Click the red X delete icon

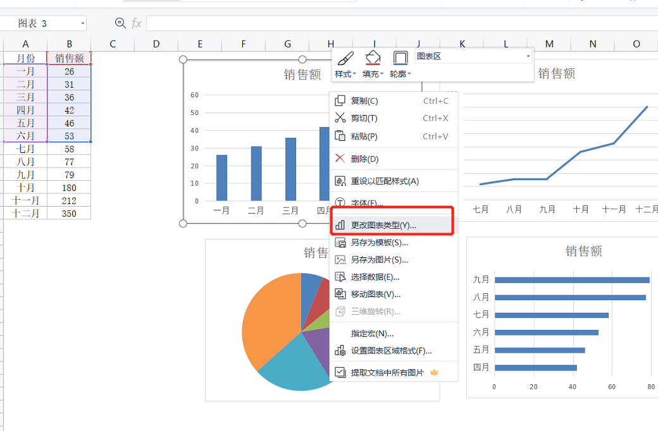(340, 159)
